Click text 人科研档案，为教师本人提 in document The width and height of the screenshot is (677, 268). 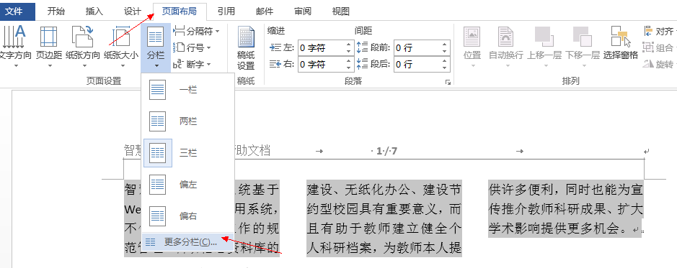pyautogui.click(x=384, y=248)
